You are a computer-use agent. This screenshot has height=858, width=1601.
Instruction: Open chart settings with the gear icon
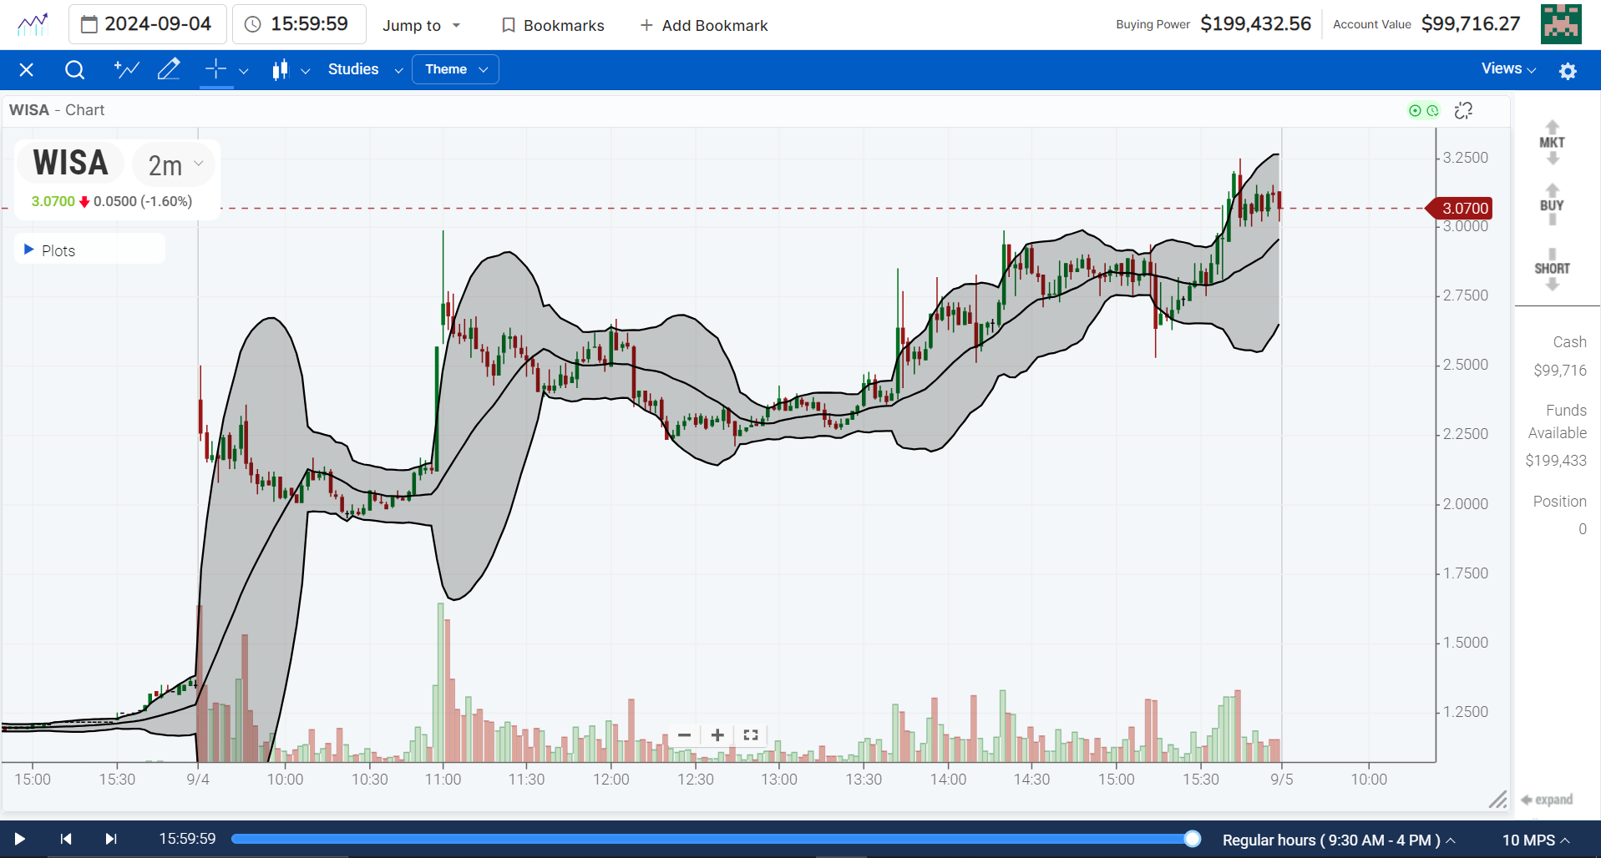[1568, 70]
